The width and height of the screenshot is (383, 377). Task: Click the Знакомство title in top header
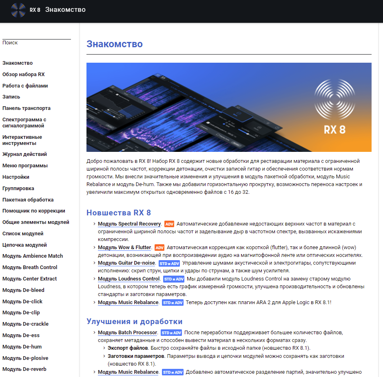pyautogui.click(x=65, y=10)
